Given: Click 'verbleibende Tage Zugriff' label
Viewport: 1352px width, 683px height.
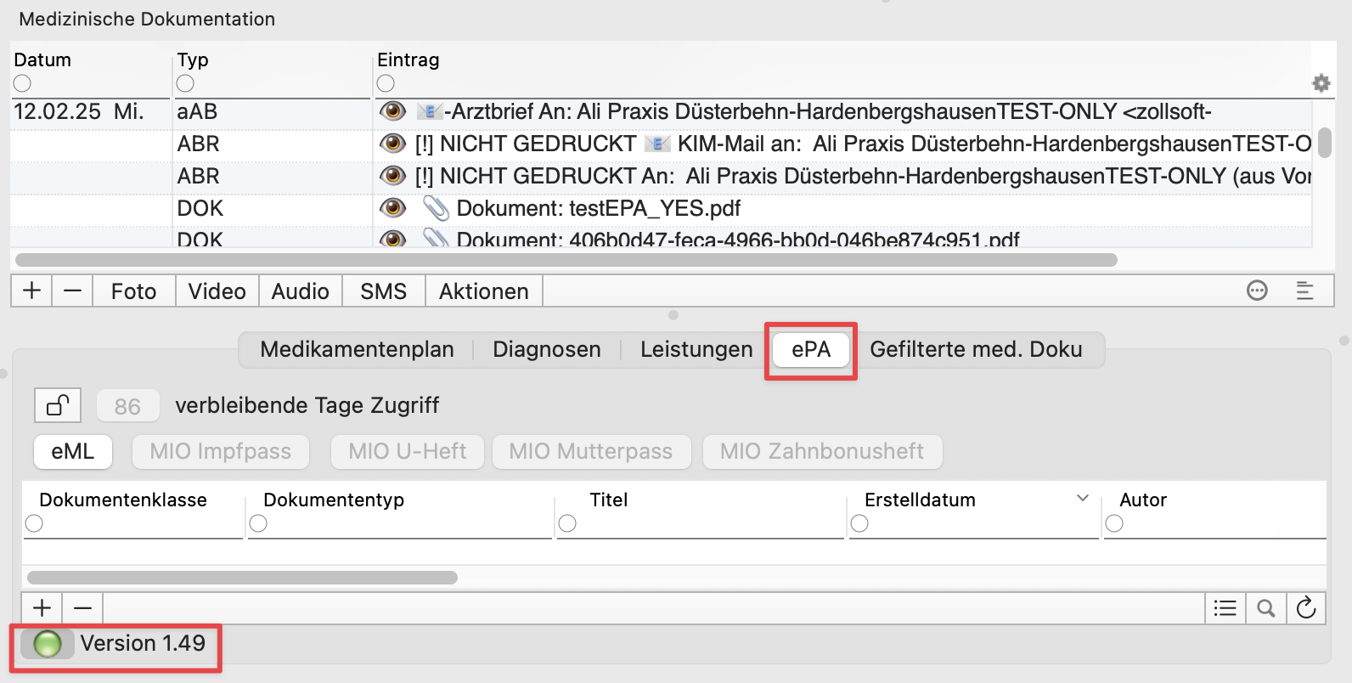Looking at the screenshot, I should coord(307,405).
